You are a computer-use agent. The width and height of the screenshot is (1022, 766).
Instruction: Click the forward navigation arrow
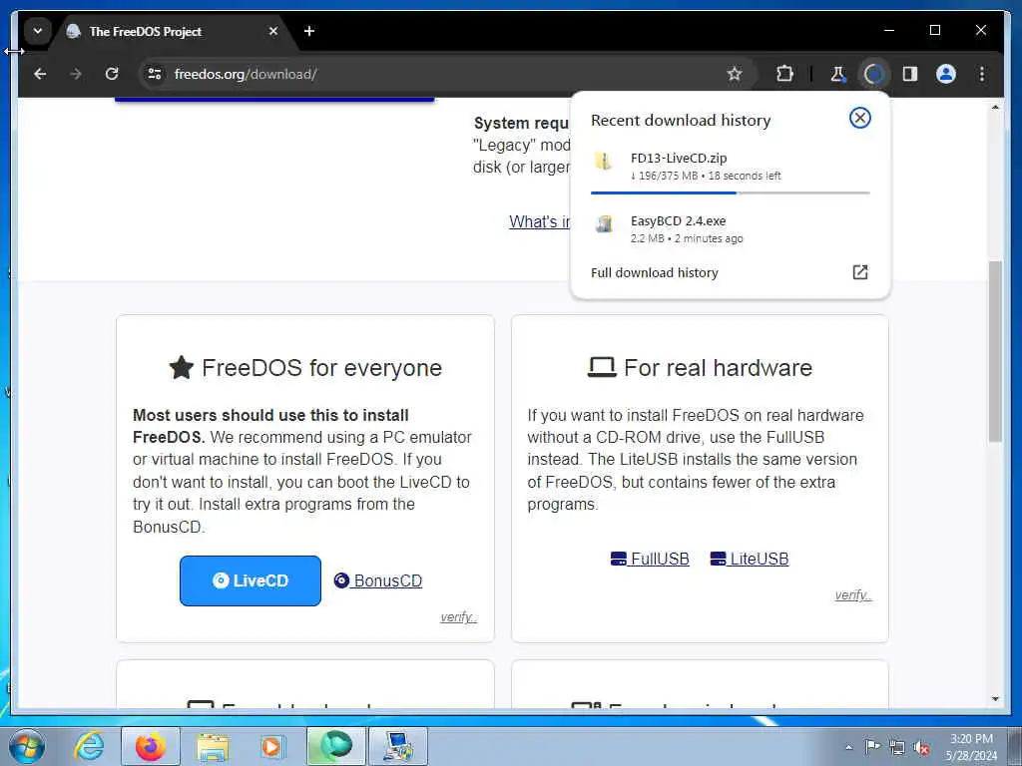tap(76, 74)
